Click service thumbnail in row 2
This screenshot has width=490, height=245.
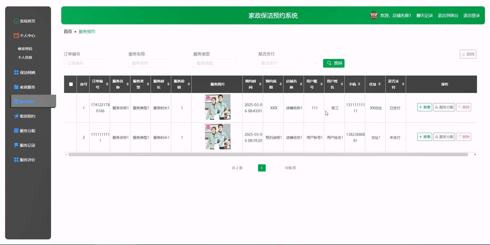coord(218,137)
